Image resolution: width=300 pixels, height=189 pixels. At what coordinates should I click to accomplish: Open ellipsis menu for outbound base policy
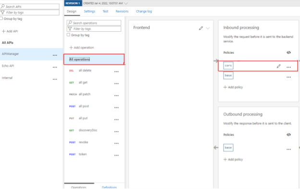point(288,150)
